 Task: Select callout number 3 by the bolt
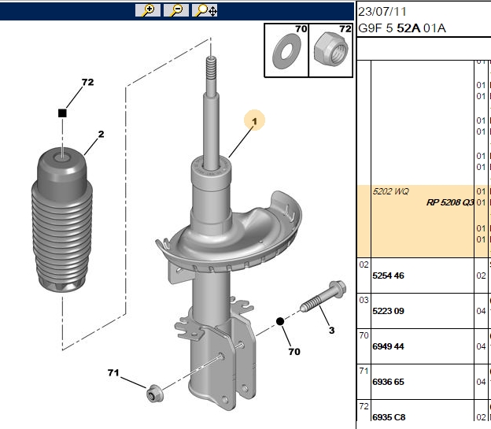pos(331,331)
